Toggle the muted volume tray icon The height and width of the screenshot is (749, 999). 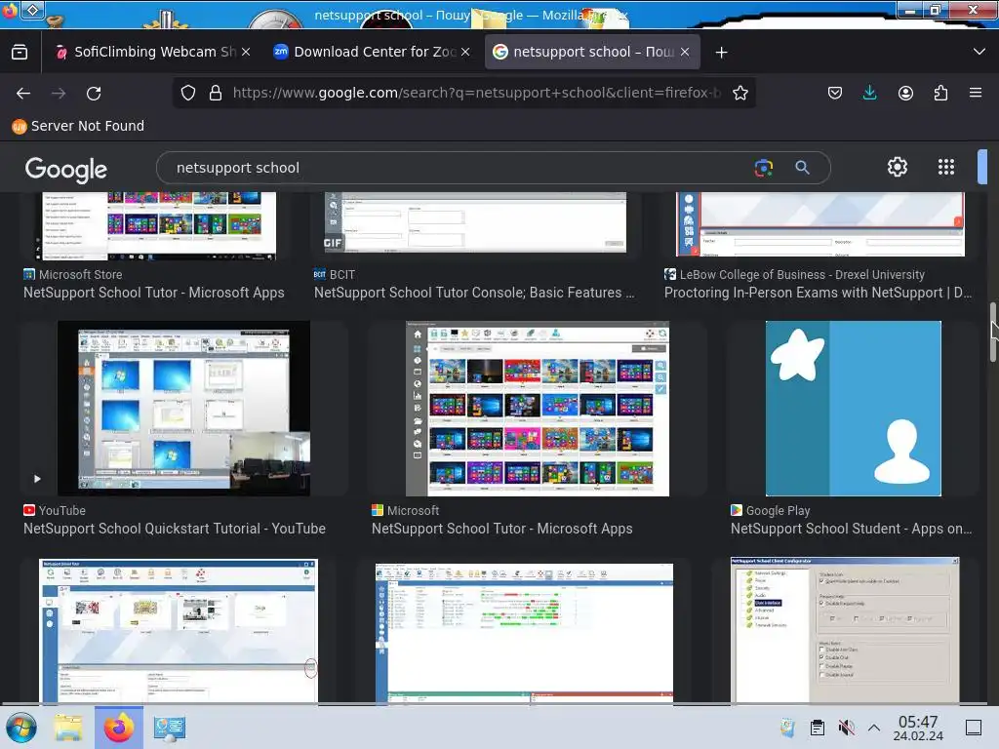(x=846, y=728)
